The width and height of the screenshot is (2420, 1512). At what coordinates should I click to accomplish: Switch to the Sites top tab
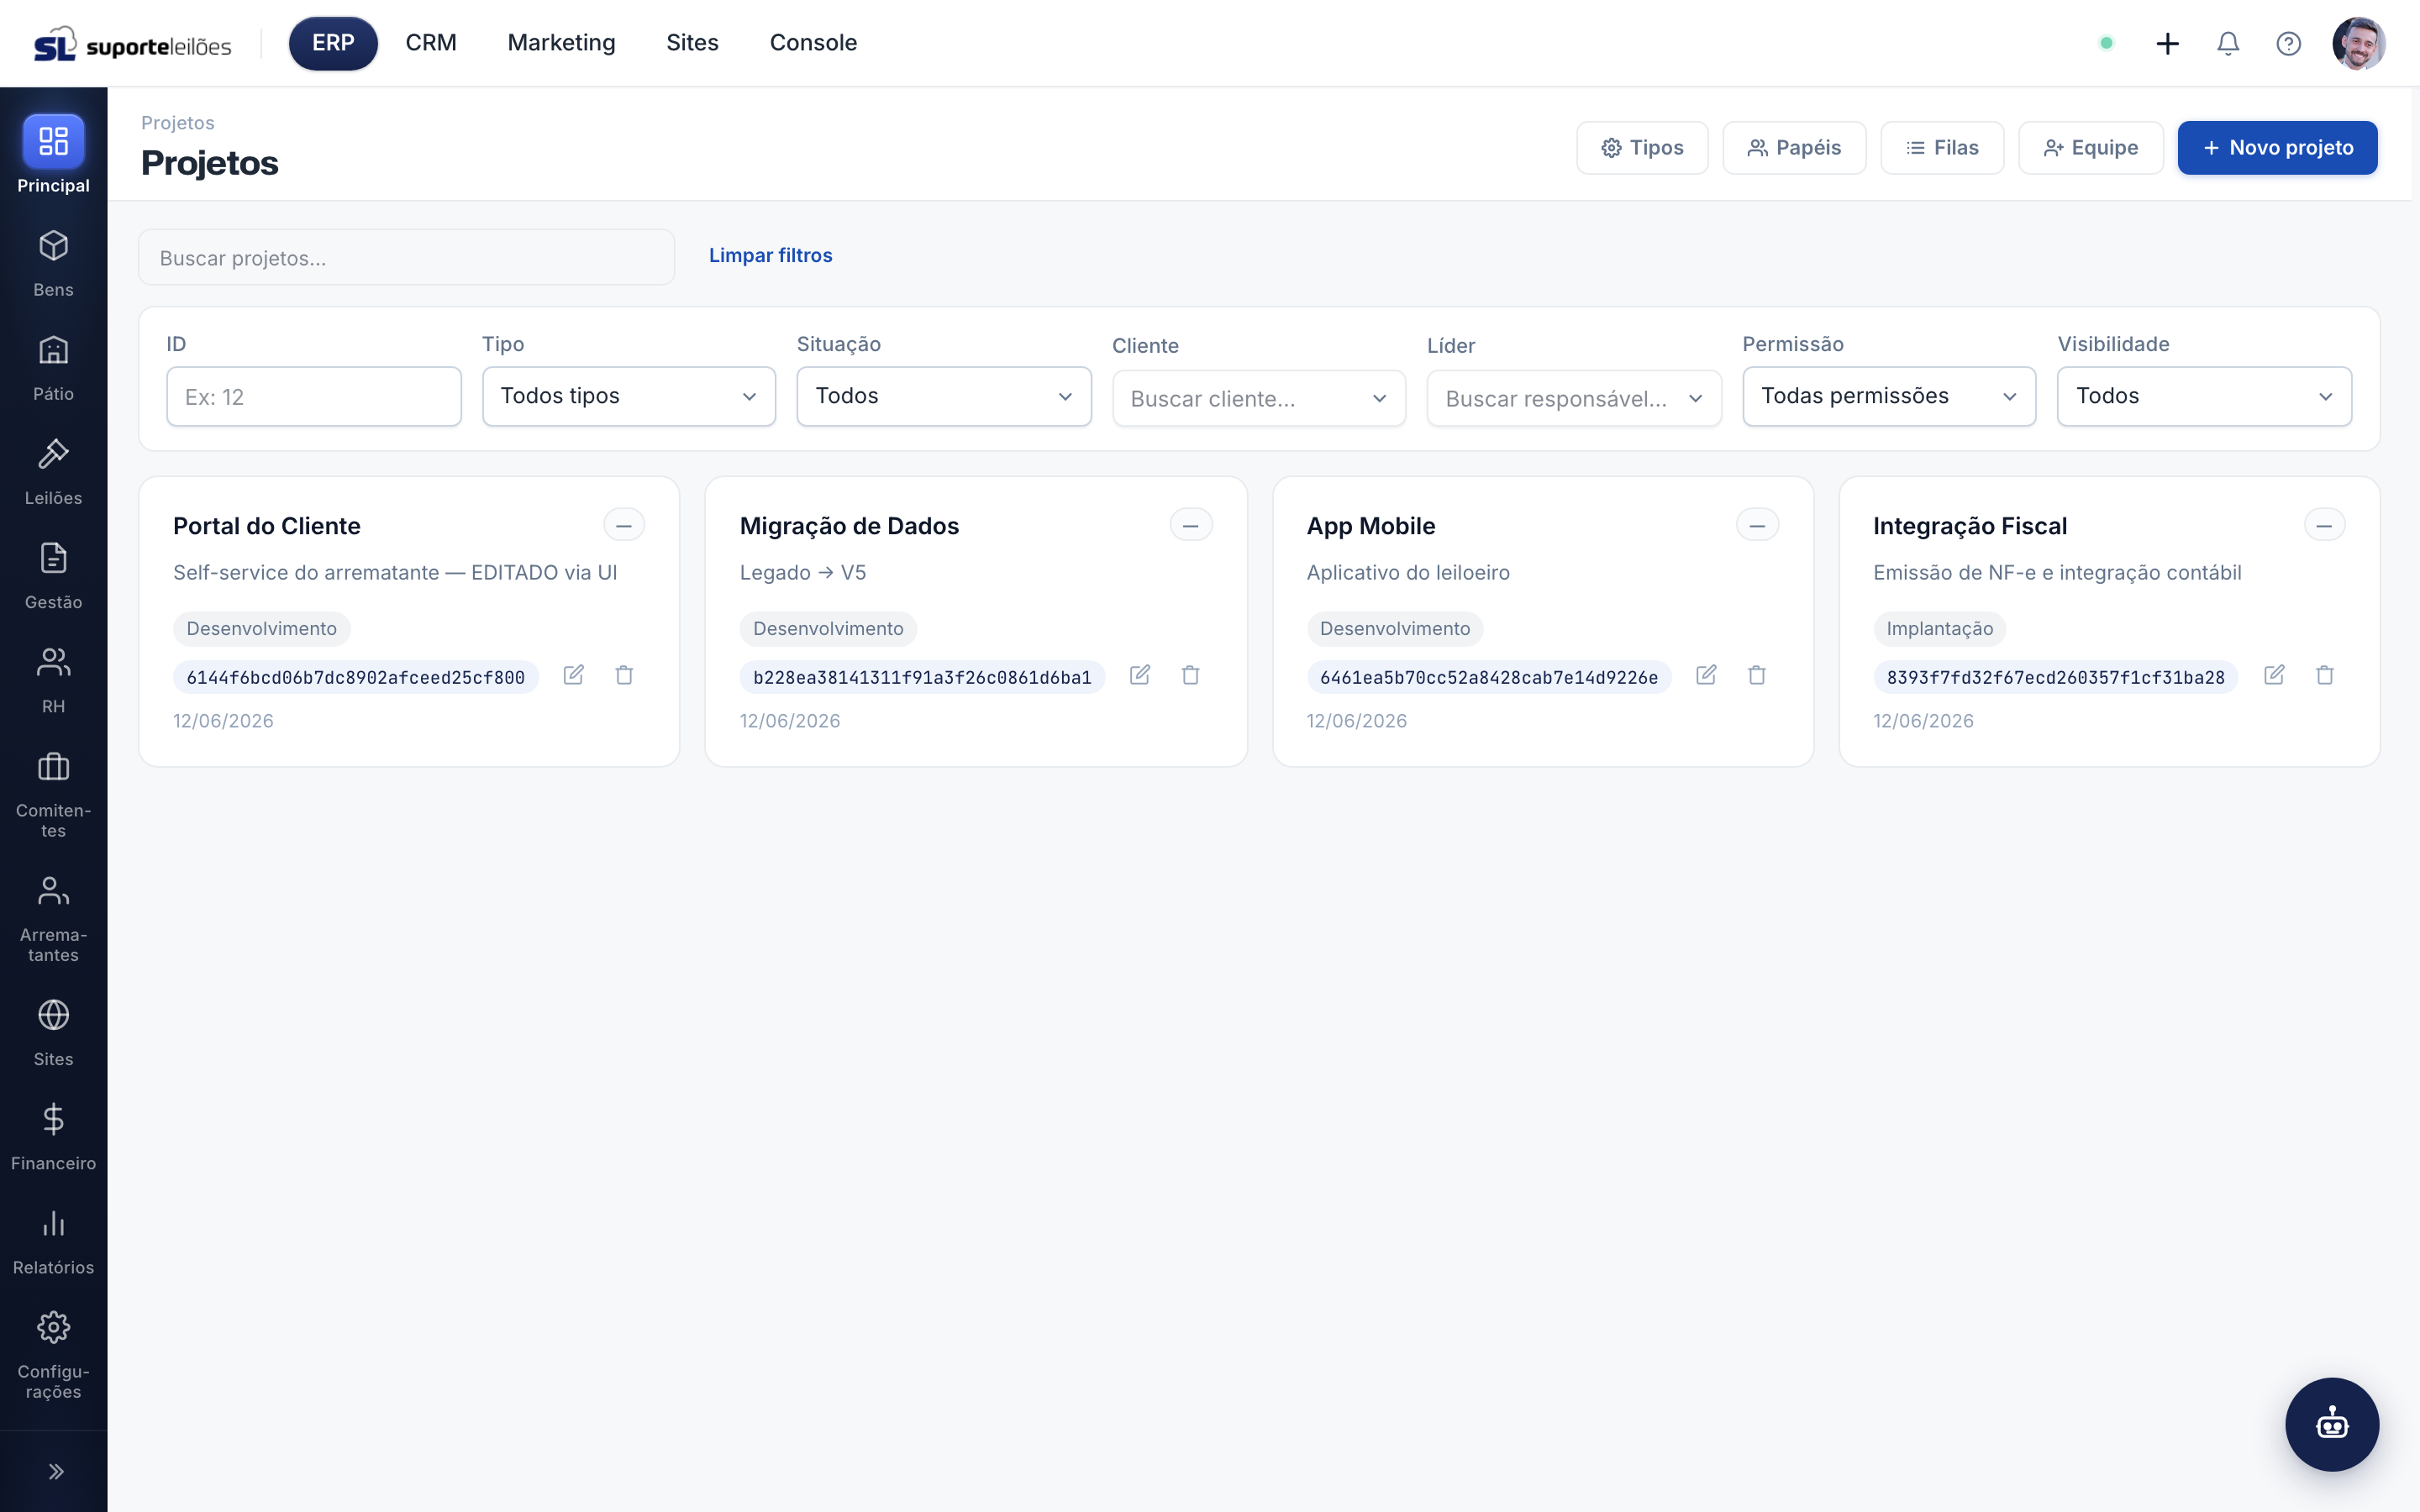click(x=692, y=43)
